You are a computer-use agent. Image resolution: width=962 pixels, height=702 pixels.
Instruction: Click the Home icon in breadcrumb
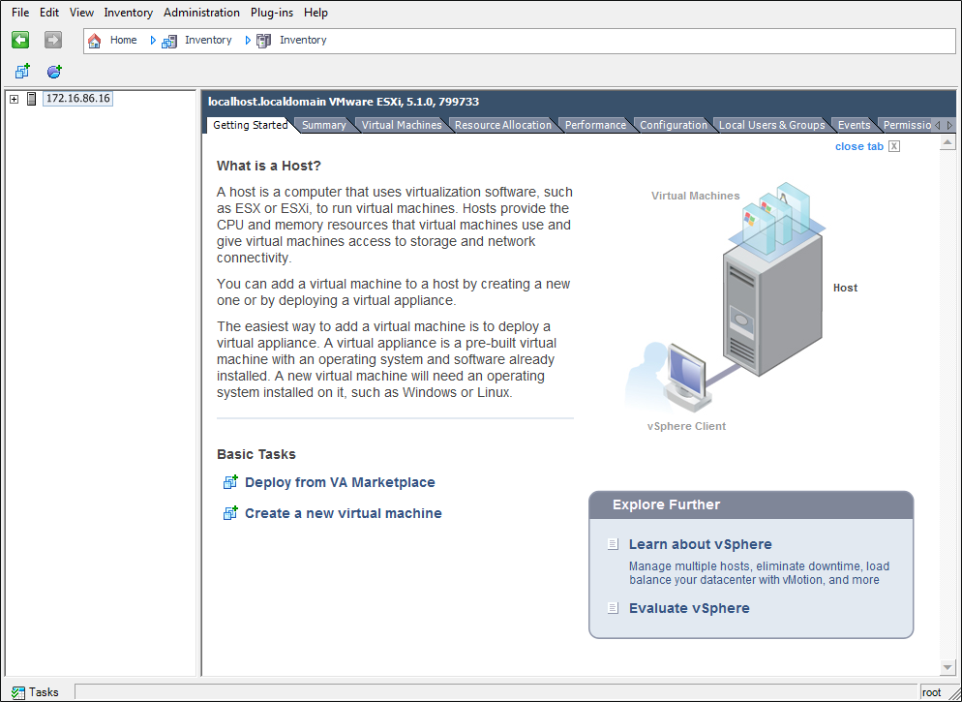95,41
